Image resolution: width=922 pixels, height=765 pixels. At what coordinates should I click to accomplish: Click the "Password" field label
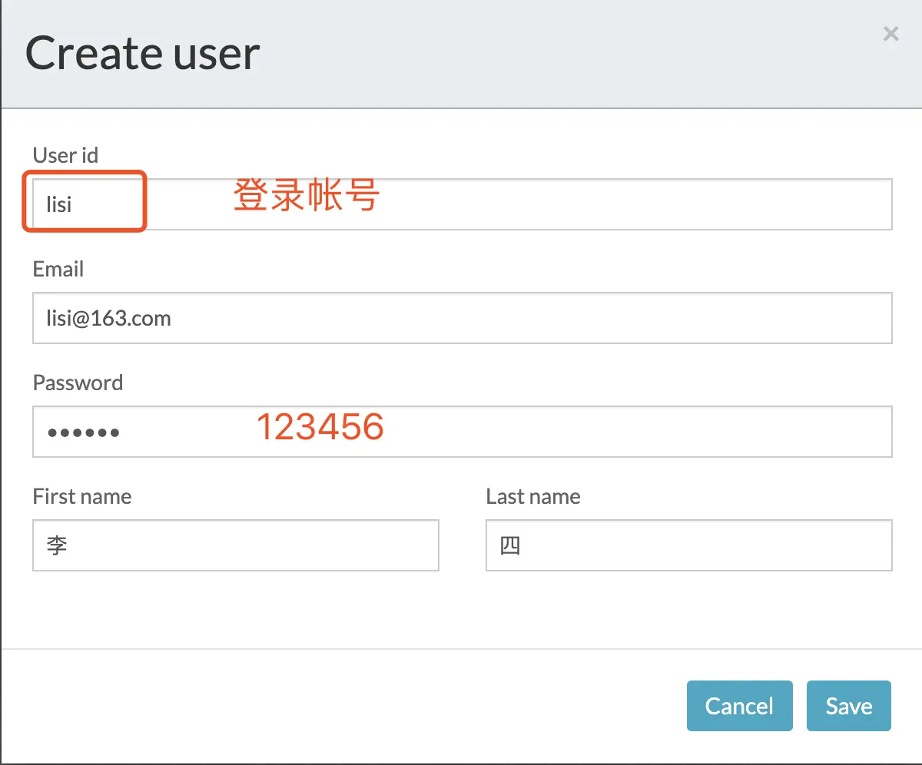[x=78, y=382]
